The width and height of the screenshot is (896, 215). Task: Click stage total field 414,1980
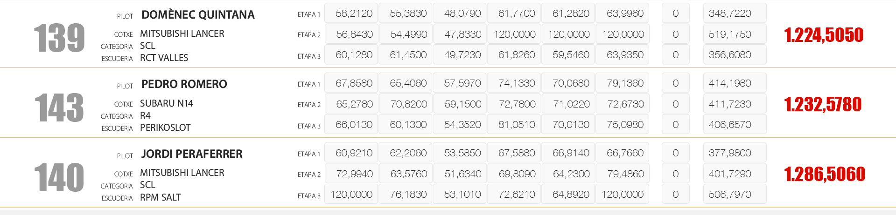click(730, 83)
